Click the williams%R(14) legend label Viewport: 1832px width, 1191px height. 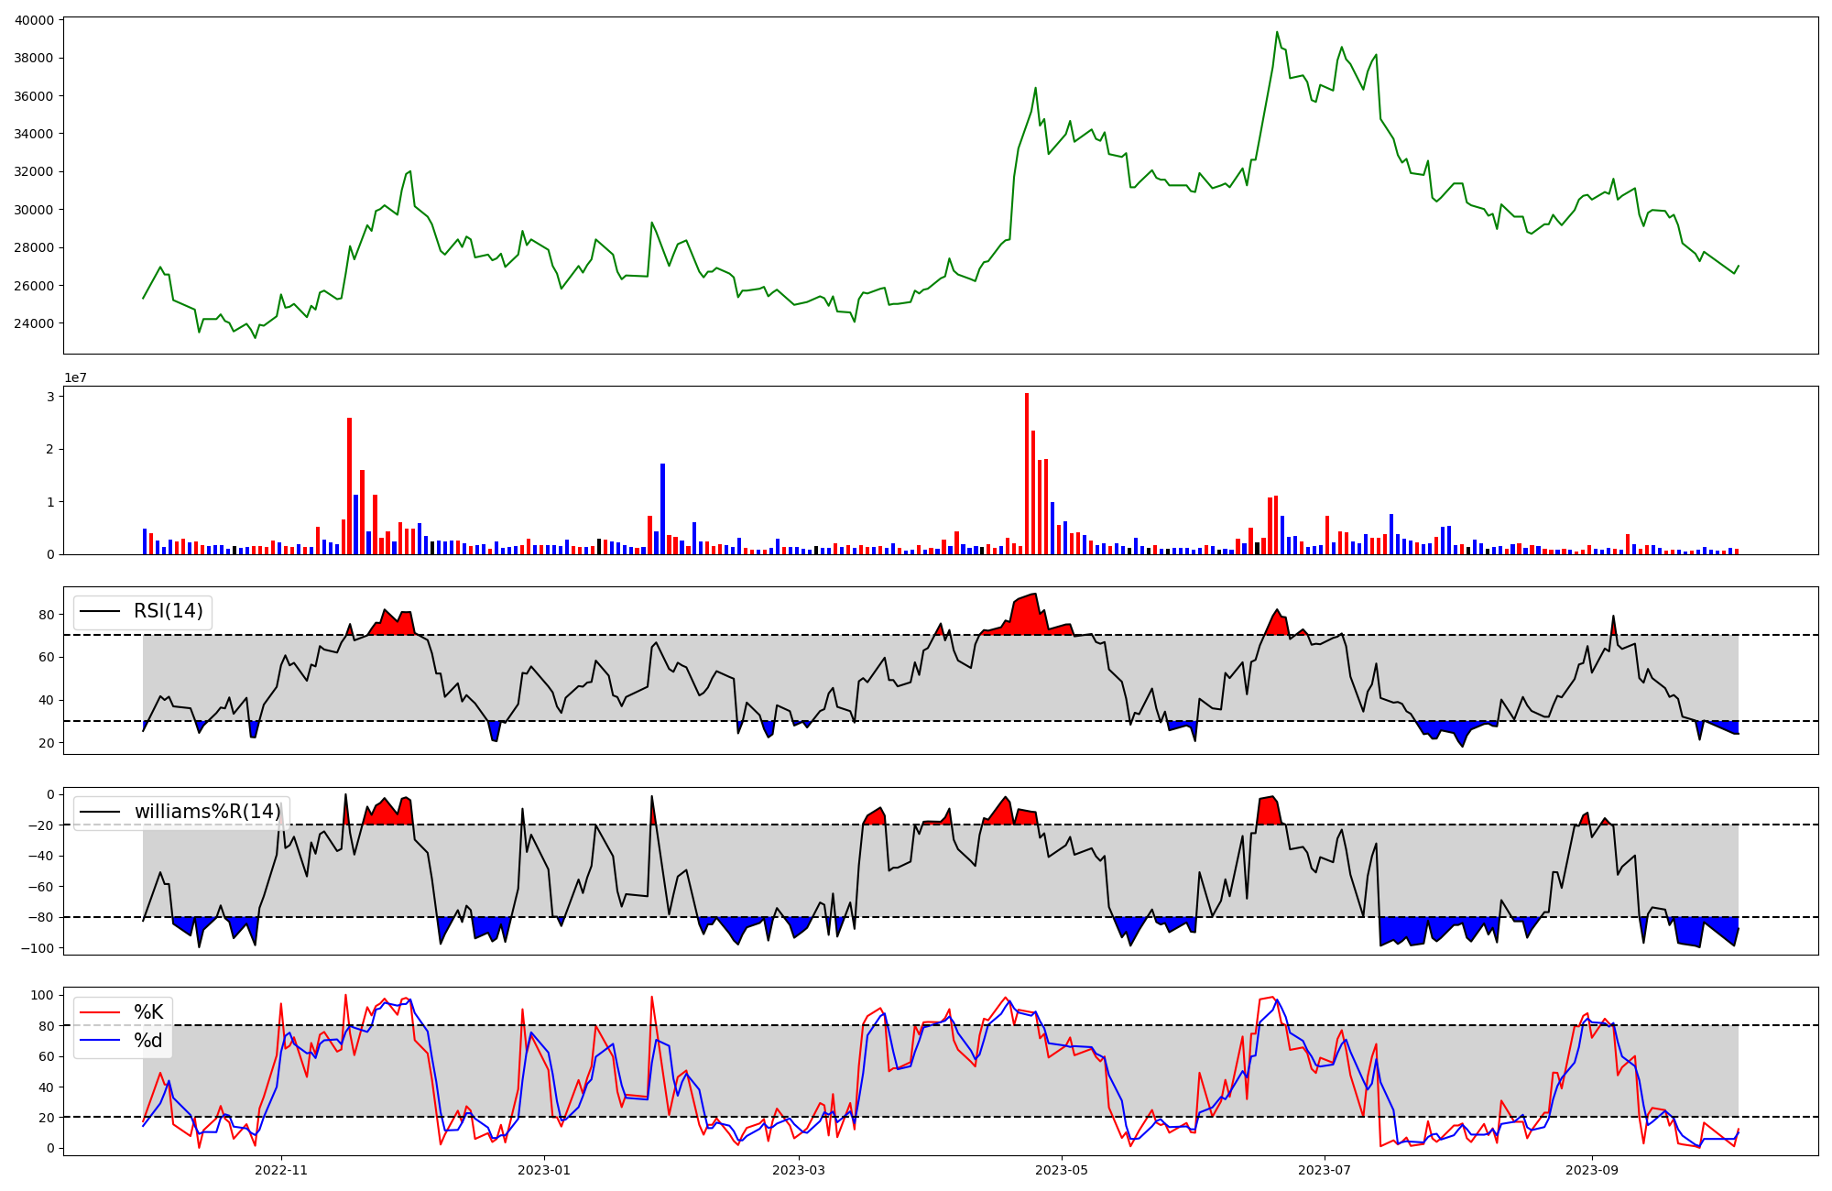pyautogui.click(x=207, y=812)
